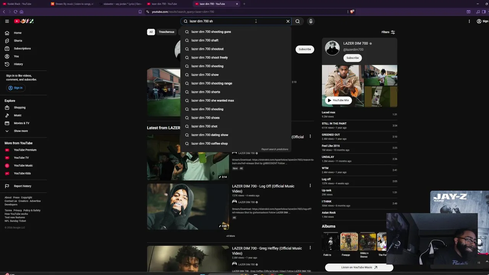Click in the search input field
The height and width of the screenshot is (275, 489).
pyautogui.click(x=237, y=21)
